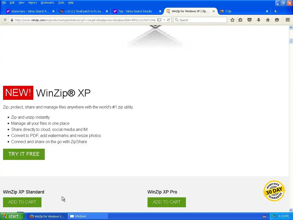The width and height of the screenshot is (293, 220).
Task: Toggle Reader View icon in address bar
Action: click(159, 20)
